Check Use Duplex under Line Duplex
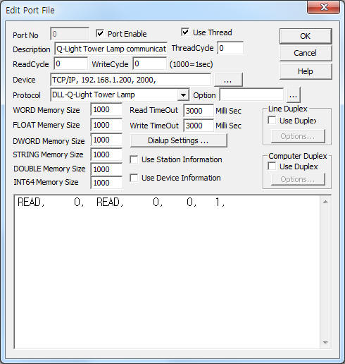This screenshot has height=364, width=345. click(272, 121)
